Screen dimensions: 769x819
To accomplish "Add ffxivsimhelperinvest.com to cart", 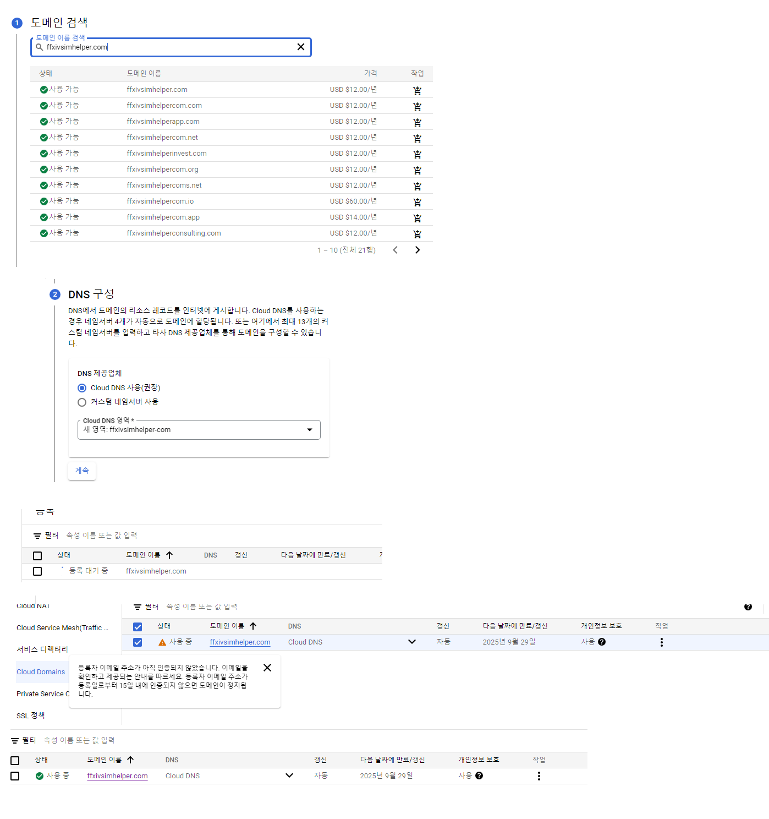I will 418,154.
